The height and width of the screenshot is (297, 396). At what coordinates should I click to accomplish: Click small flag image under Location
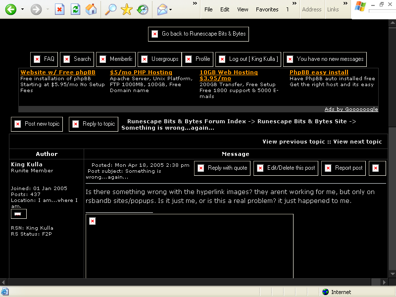pos(19,214)
